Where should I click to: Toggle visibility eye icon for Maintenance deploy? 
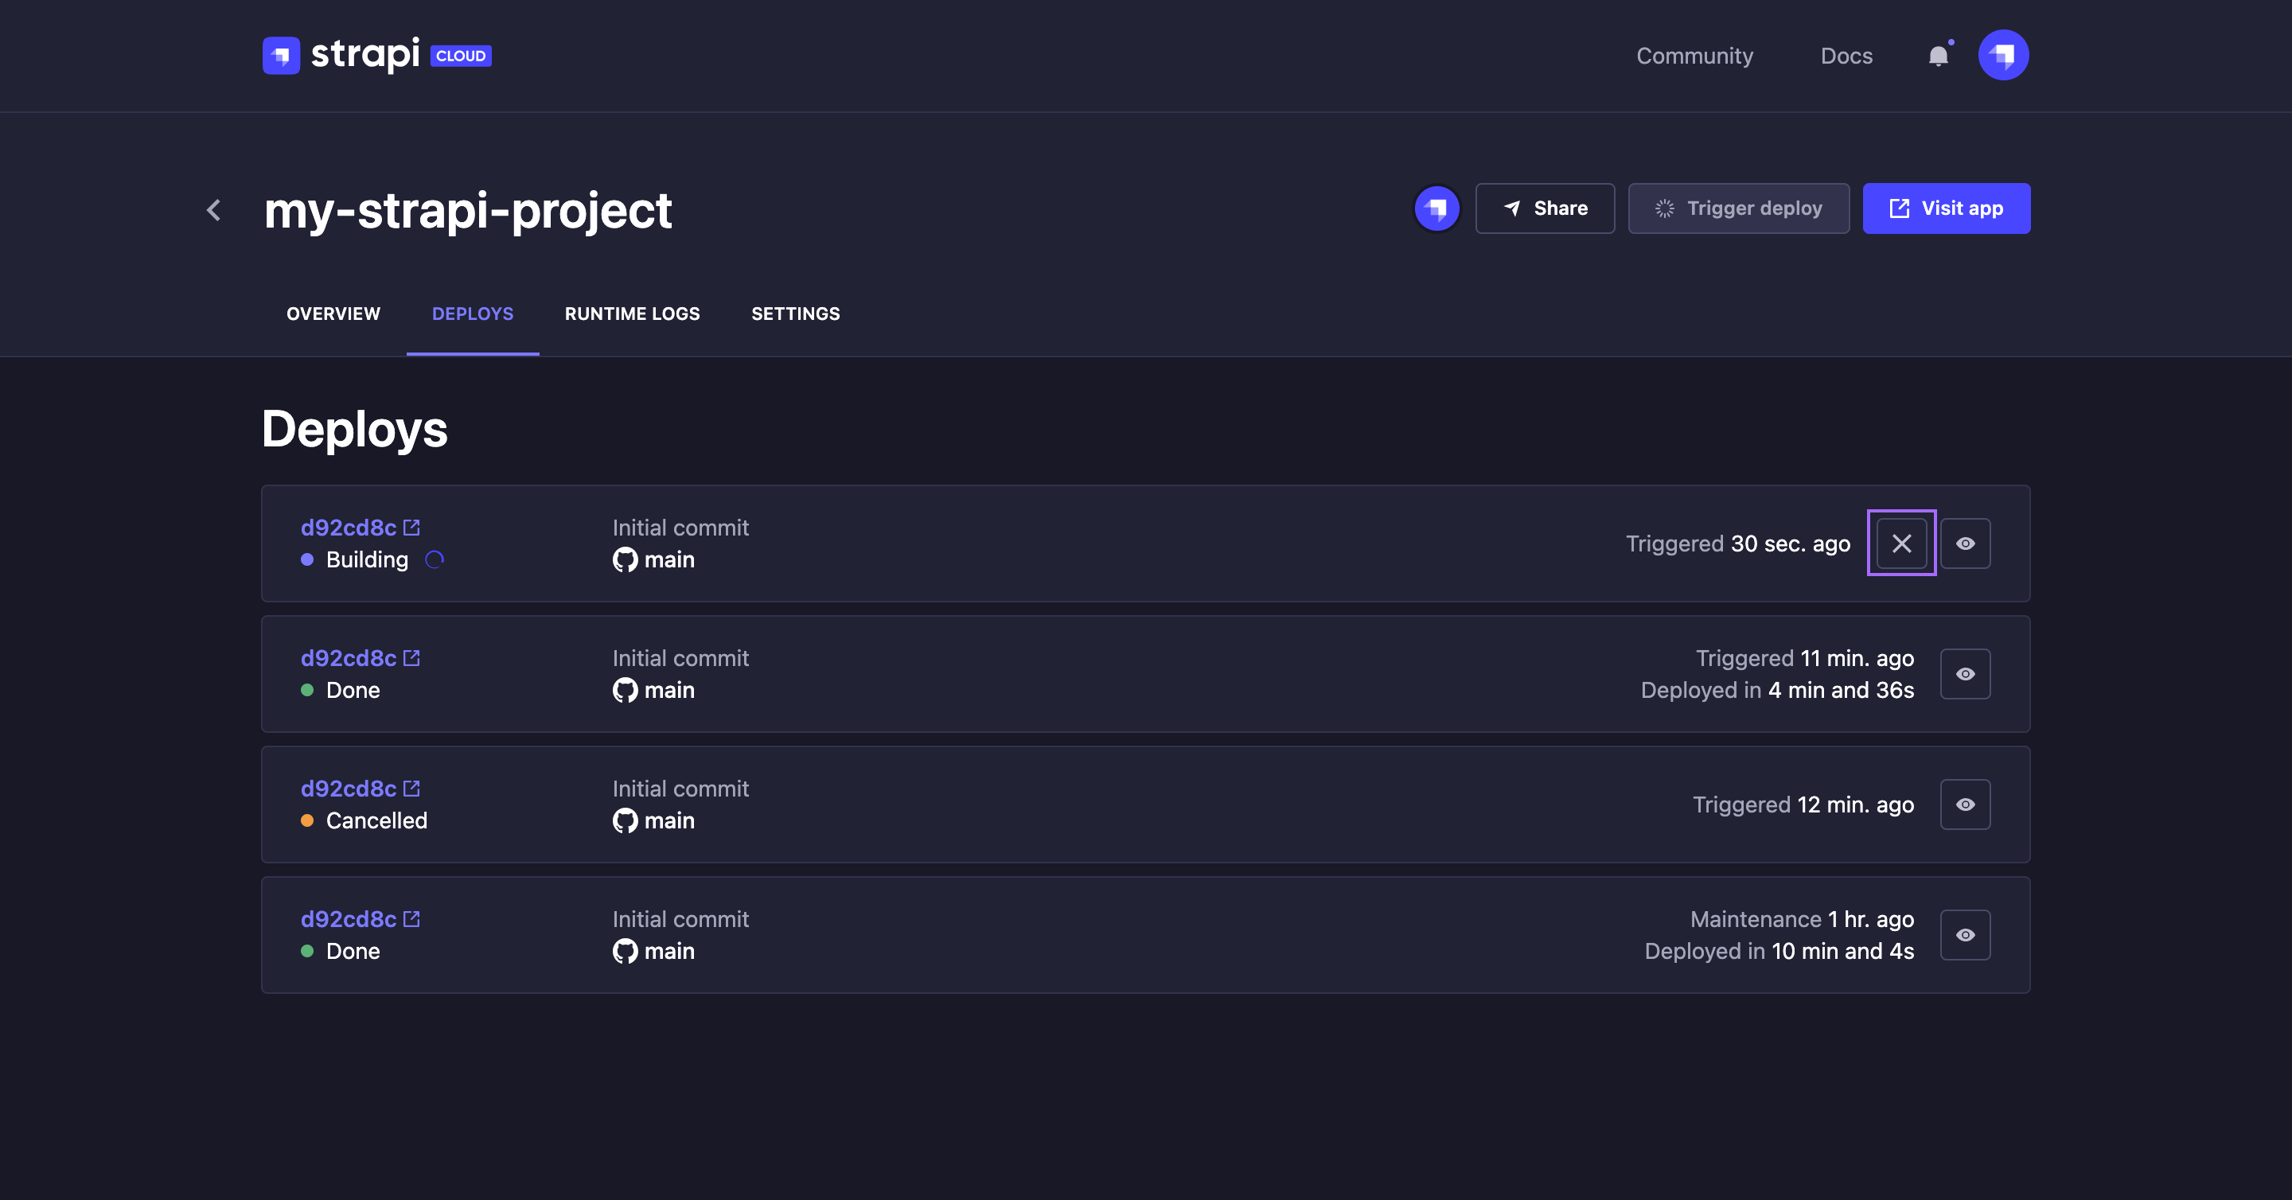[x=1965, y=933]
